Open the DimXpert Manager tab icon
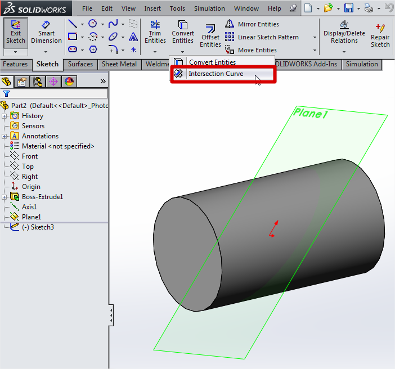Viewport: 395px width, 369px height. (53, 82)
